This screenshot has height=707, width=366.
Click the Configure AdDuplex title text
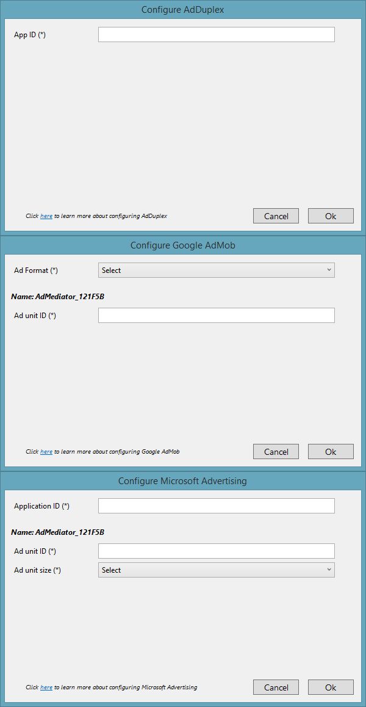[x=182, y=10]
